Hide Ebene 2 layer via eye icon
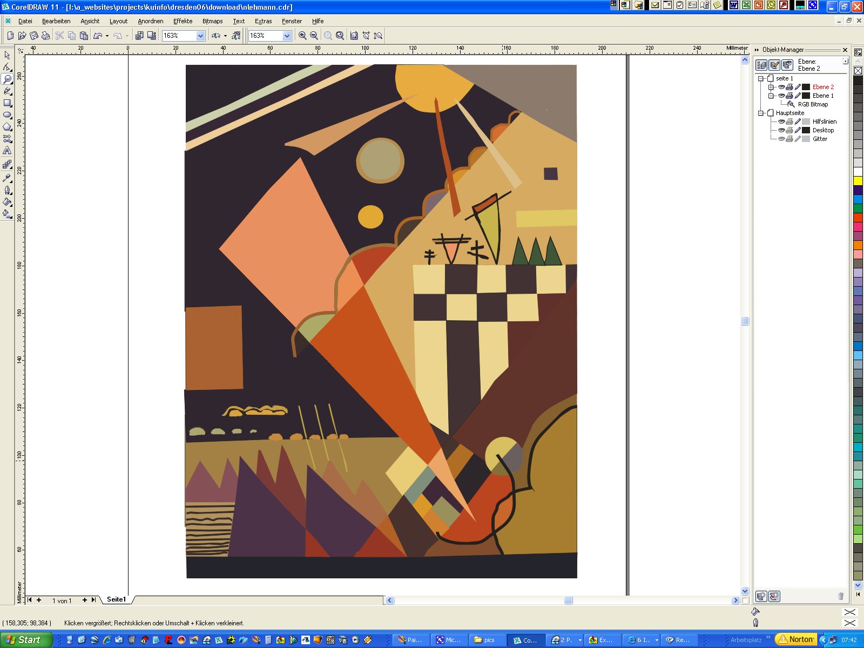864x648 pixels. 781,87
